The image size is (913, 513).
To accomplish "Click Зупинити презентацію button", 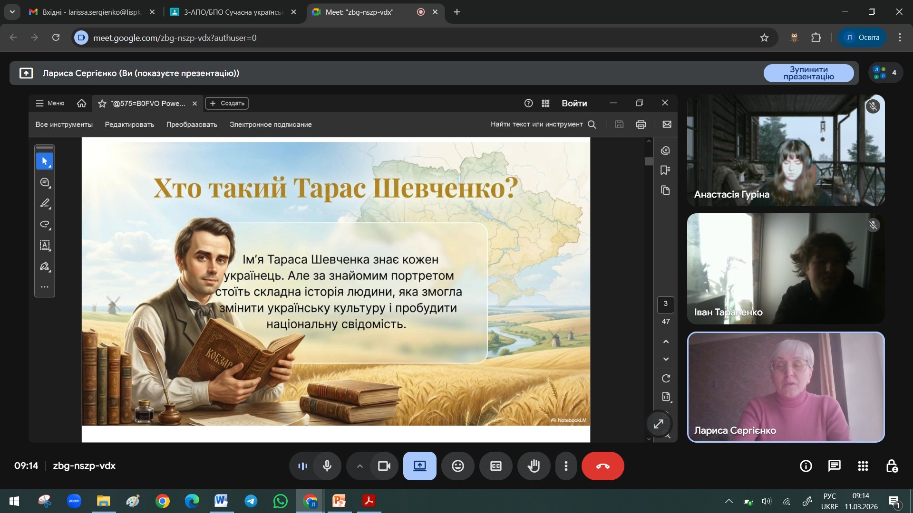I will (x=808, y=73).
